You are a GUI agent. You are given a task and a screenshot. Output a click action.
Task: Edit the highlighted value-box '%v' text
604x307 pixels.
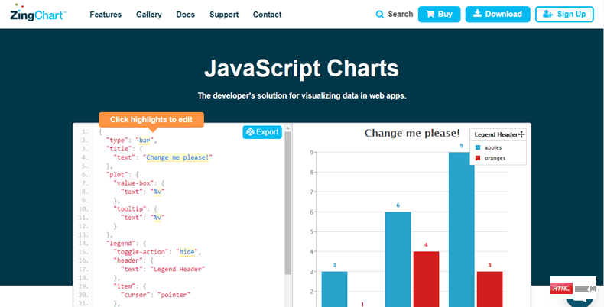157,192
